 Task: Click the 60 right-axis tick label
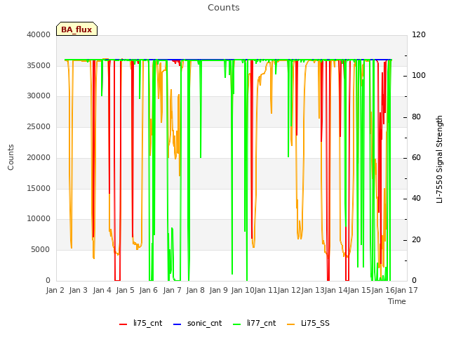416,157
